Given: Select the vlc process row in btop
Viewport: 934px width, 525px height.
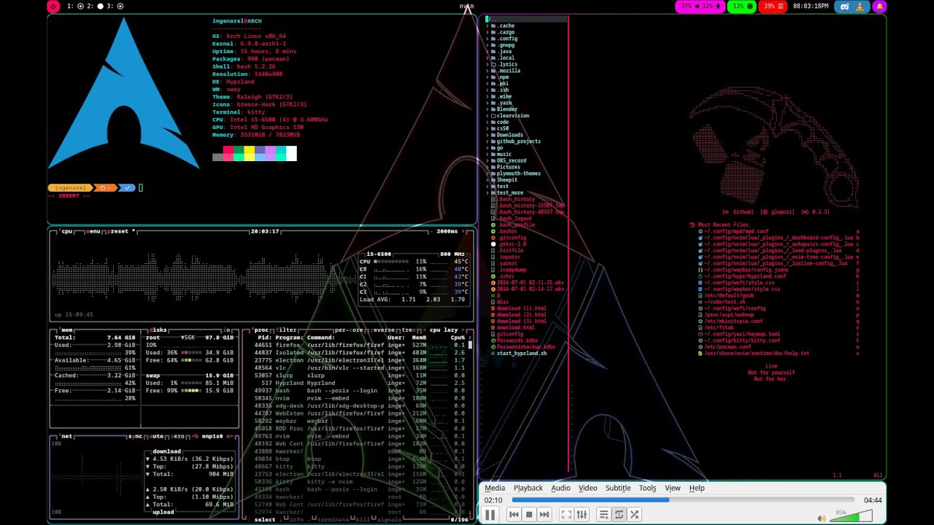Looking at the screenshot, I should [x=360, y=367].
